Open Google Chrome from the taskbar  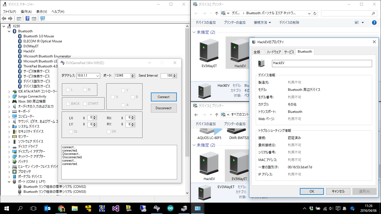61,208
